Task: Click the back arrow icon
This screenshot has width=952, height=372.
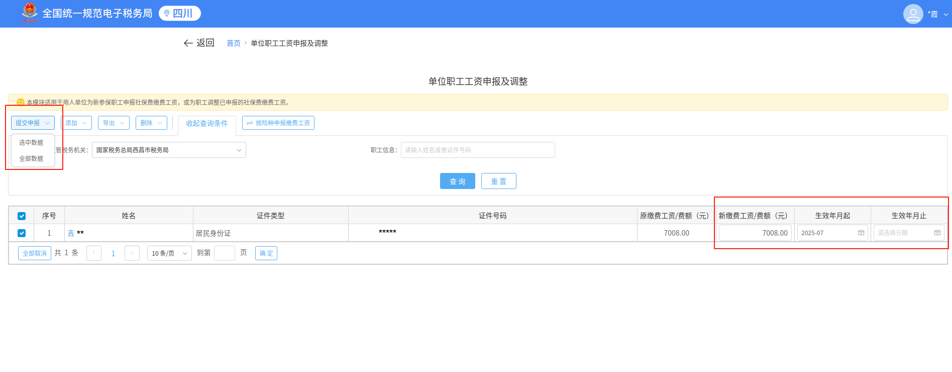Action: click(x=188, y=43)
